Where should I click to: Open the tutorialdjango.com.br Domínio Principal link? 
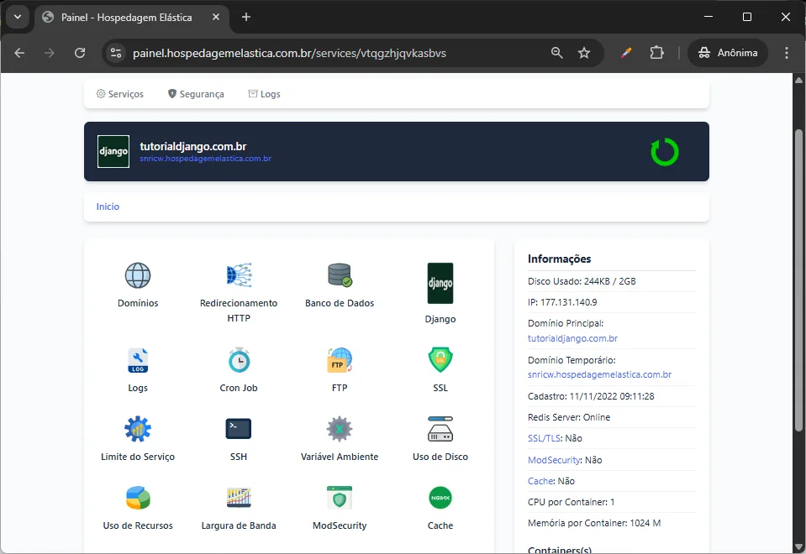pyautogui.click(x=572, y=338)
